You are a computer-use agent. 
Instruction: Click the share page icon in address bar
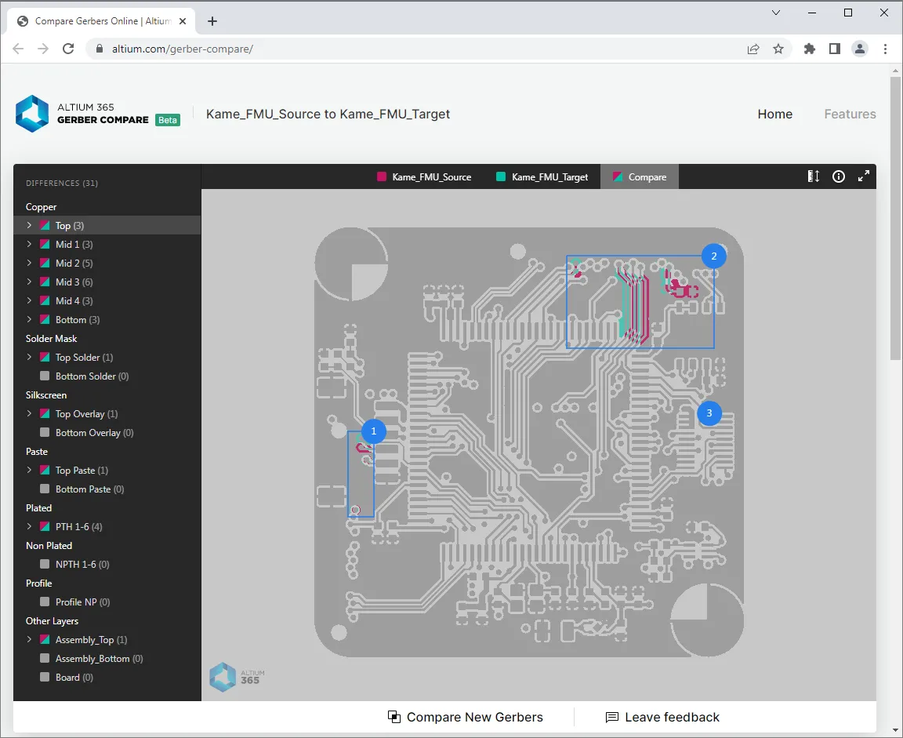[x=753, y=49]
